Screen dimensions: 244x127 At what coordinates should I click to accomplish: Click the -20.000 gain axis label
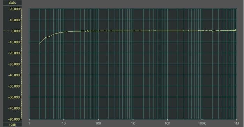pos(14,53)
